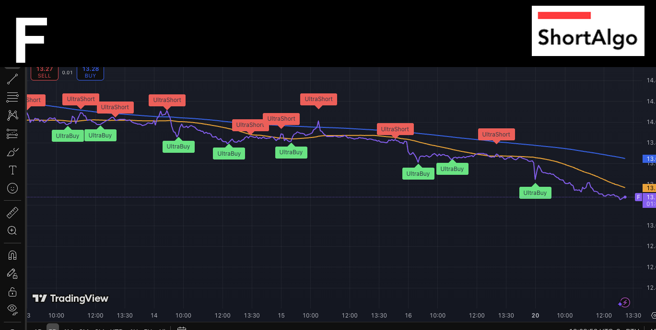Select UltraShort marker after day 15 13:30

click(x=395, y=129)
